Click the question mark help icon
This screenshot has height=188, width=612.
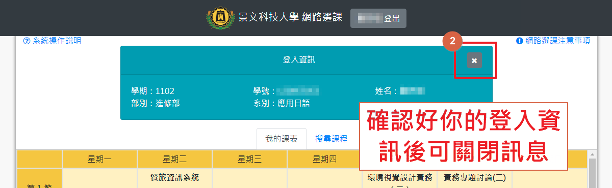click(27, 41)
